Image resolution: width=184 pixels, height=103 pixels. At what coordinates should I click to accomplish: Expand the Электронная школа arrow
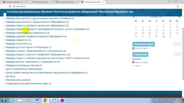coord(4,80)
